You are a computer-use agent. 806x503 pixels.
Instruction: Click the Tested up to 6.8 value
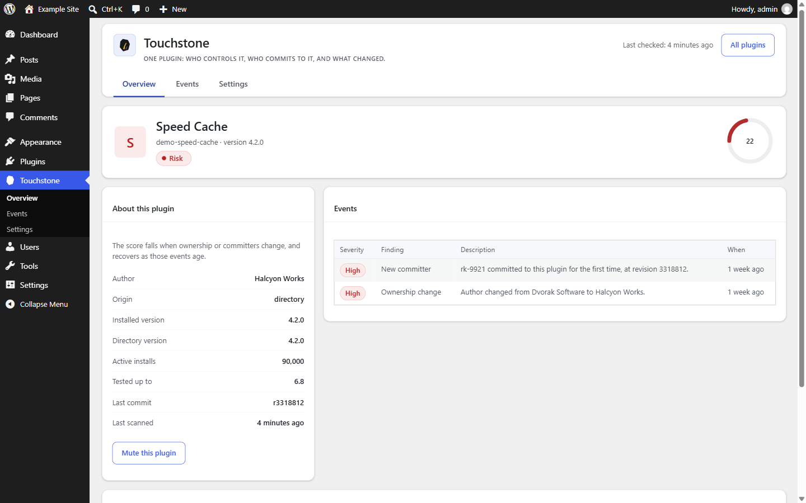pos(299,382)
